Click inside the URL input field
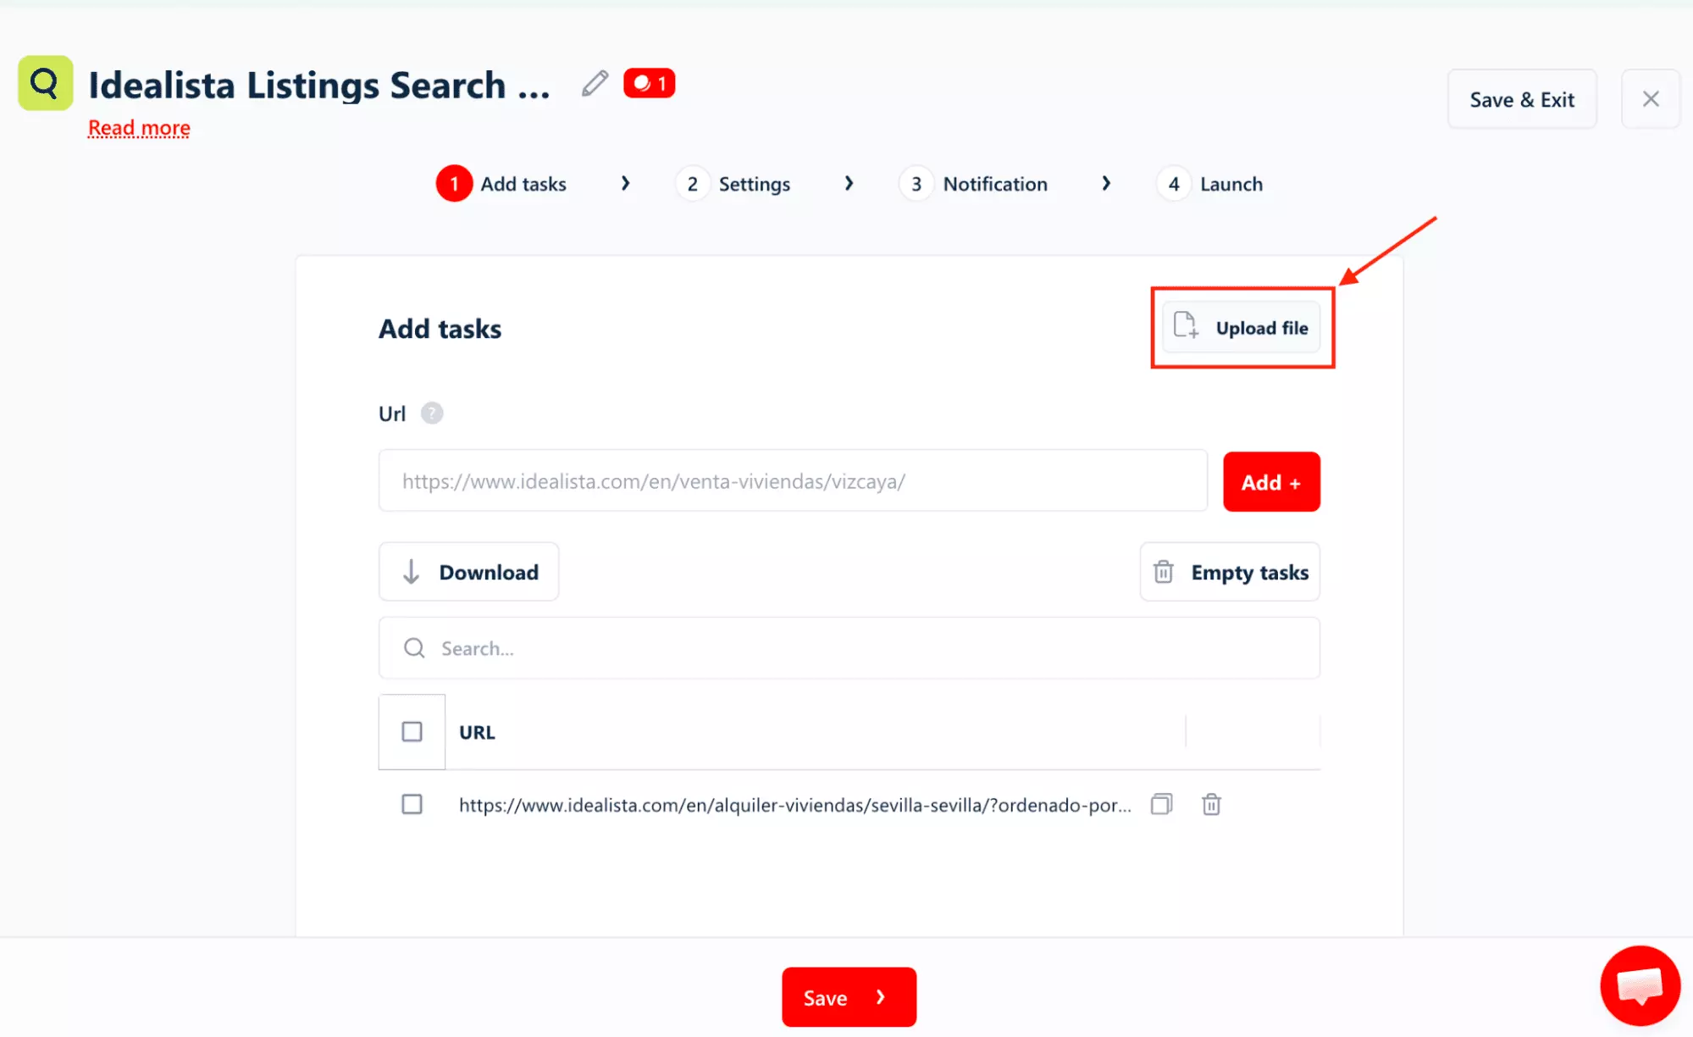 pos(792,480)
